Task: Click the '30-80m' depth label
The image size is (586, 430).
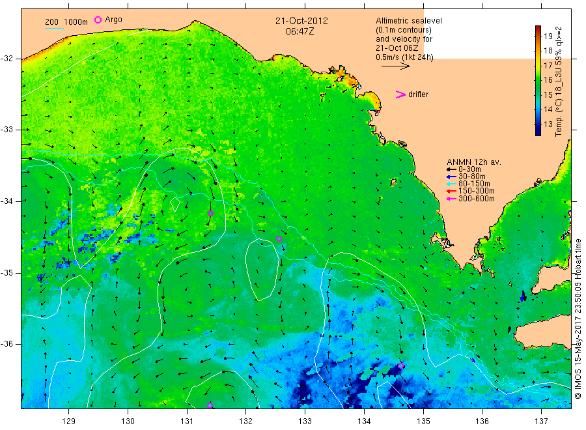Action: 472,177
